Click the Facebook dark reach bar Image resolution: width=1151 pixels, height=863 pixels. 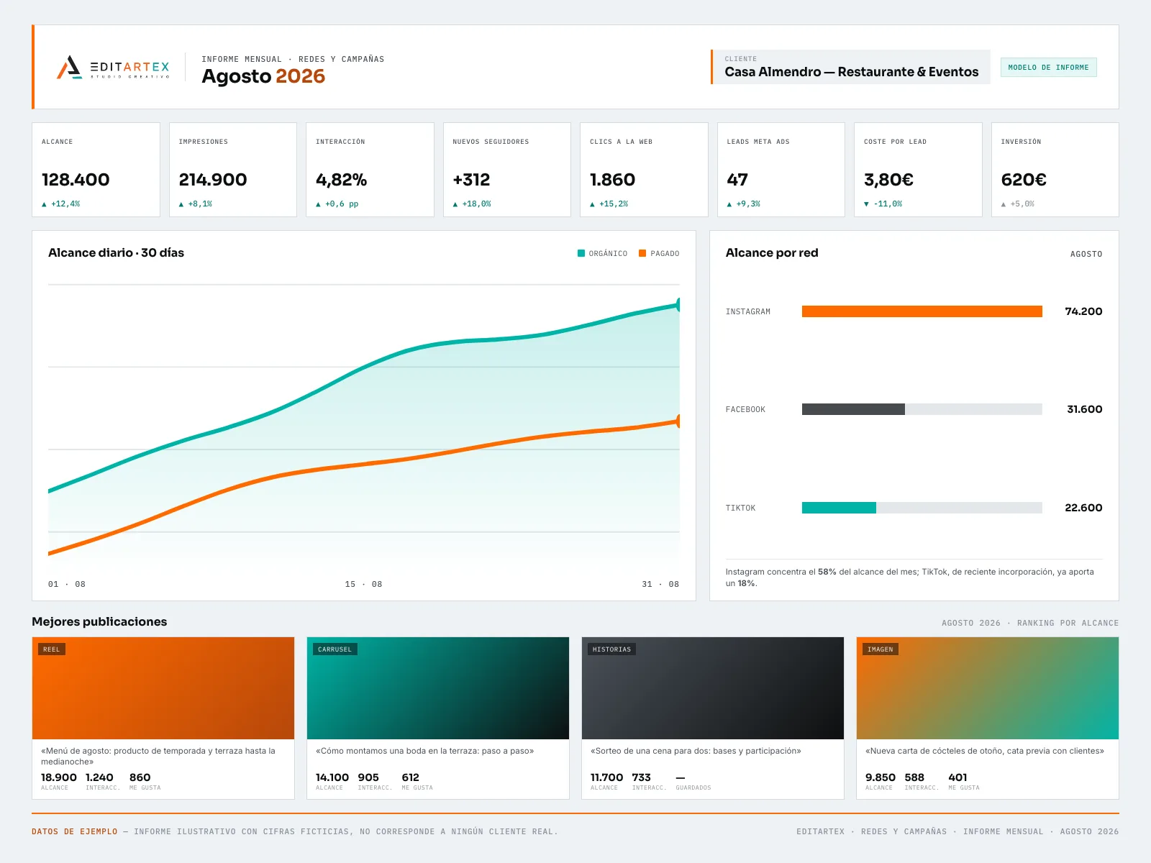[x=853, y=409]
